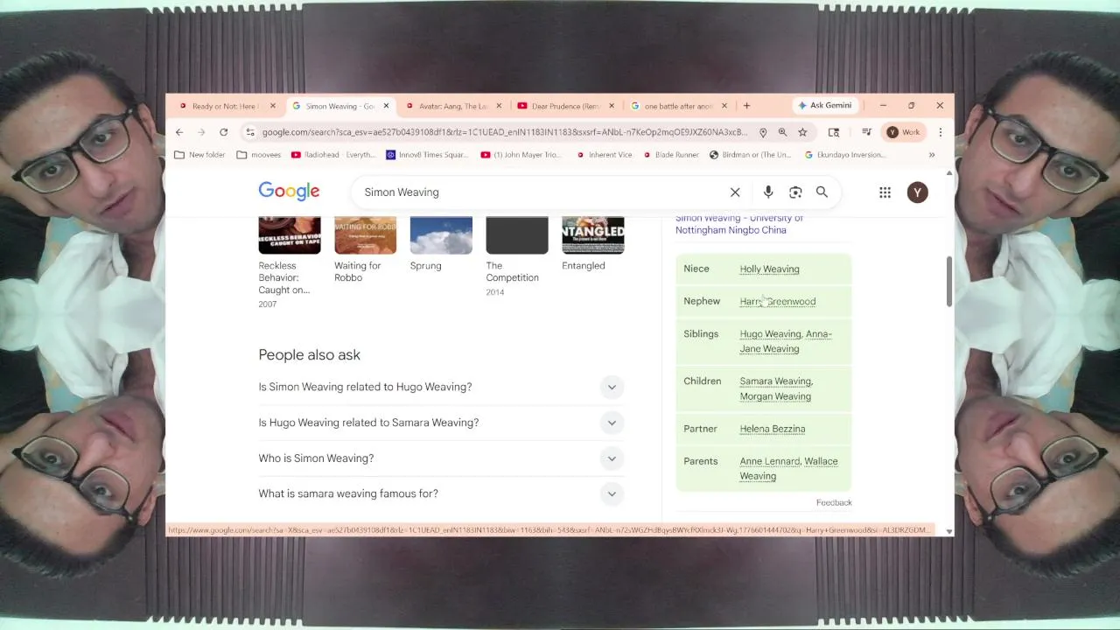1120x630 pixels.
Task: Open the '(1) John Mayer Trio' bookmark
Action: tap(521, 155)
